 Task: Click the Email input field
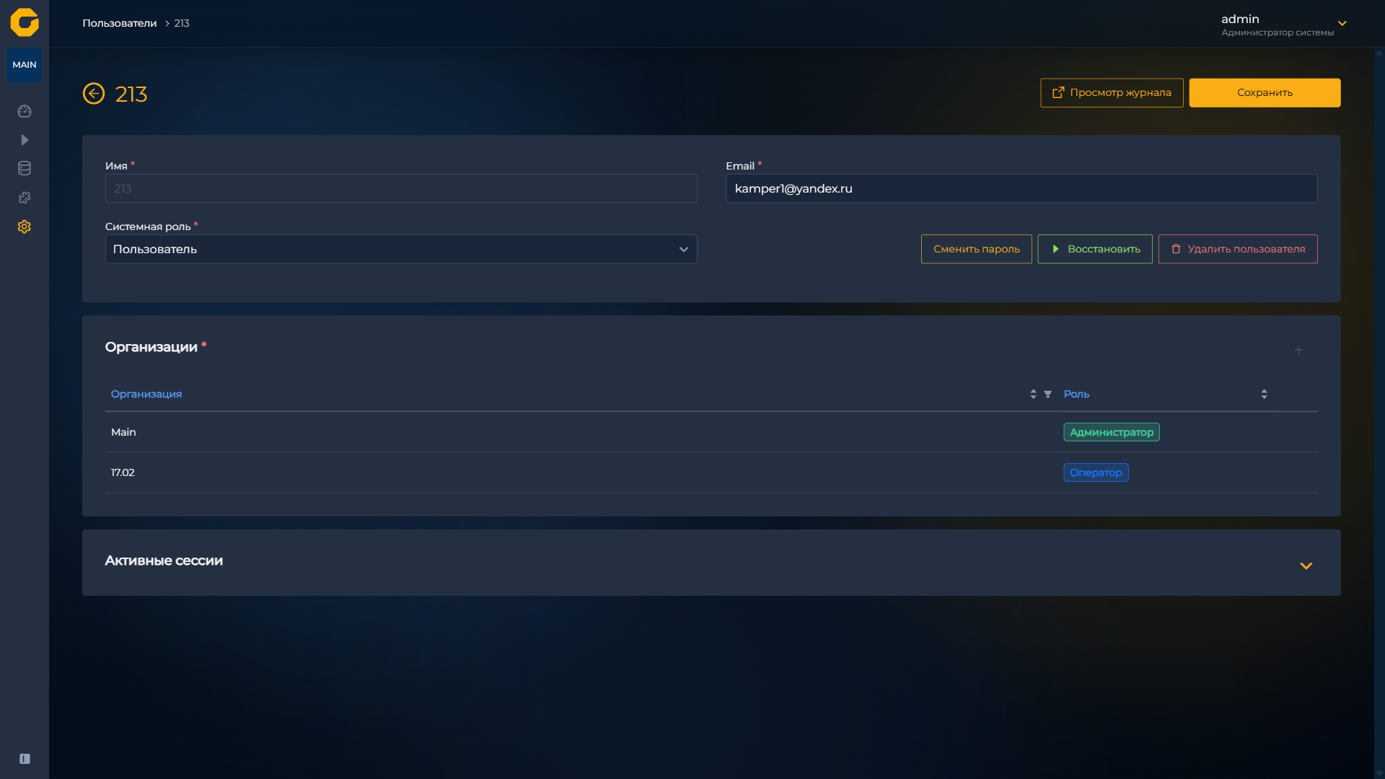pos(1021,188)
